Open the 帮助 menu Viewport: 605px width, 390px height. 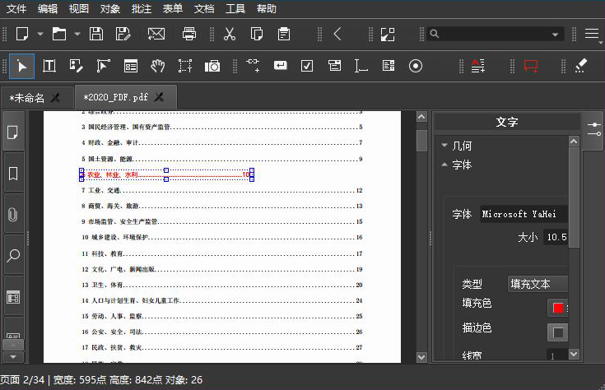point(267,8)
